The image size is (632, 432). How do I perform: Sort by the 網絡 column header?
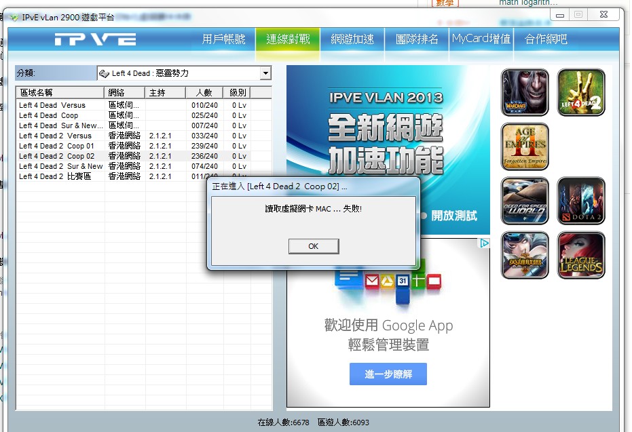pos(124,93)
